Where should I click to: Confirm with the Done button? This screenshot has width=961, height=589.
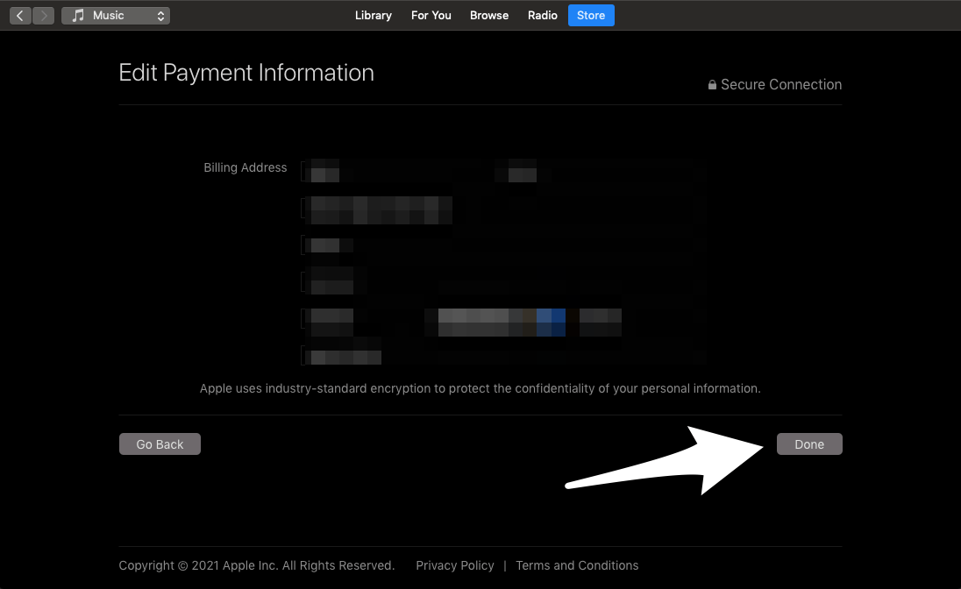coord(809,444)
